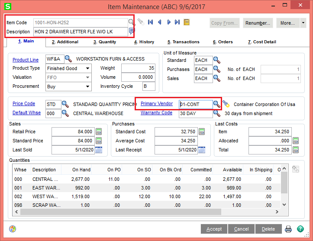Open calculator for Standard Cost
The width and height of the screenshot is (313, 241).
pyautogui.click(x=202, y=132)
